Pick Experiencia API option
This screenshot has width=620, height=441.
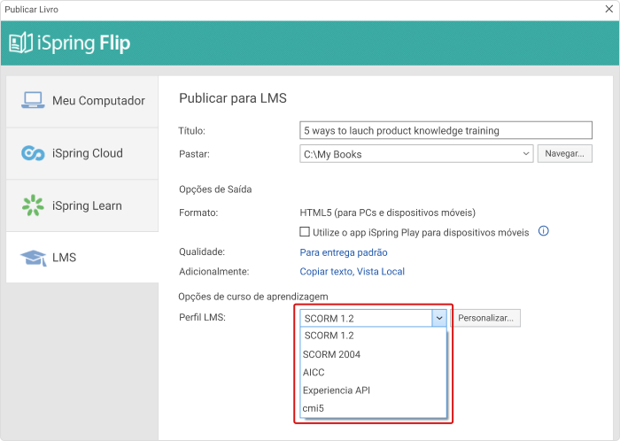pos(374,391)
